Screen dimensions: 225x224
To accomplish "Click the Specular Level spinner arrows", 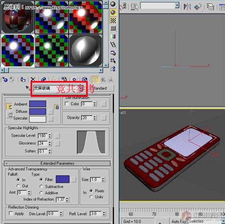I will [x=49, y=136].
